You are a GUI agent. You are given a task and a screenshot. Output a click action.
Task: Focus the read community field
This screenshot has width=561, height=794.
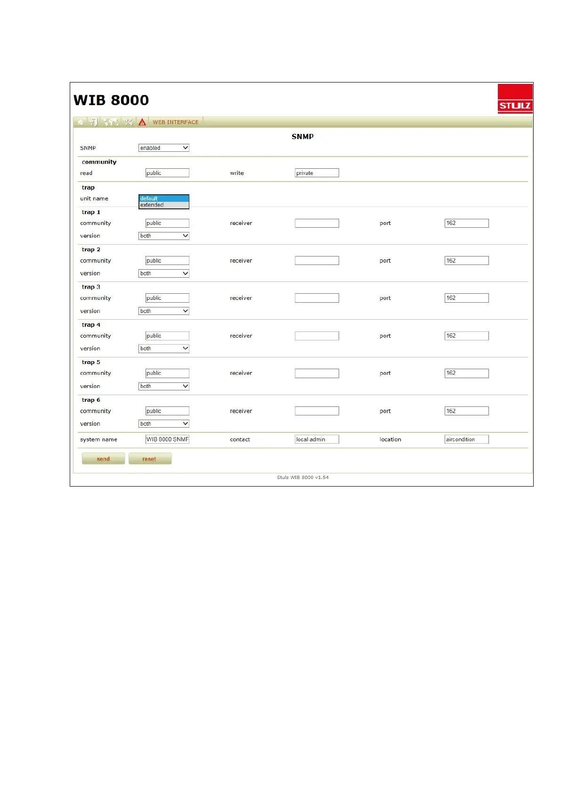point(167,173)
